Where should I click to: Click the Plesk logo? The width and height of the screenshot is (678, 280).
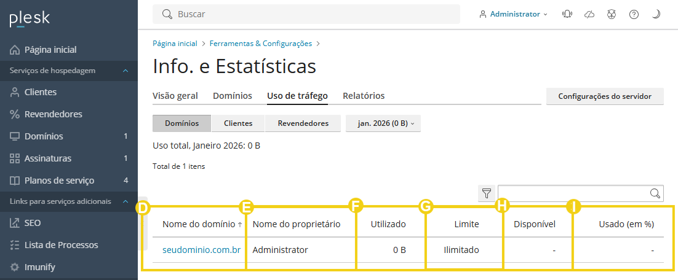(30, 19)
